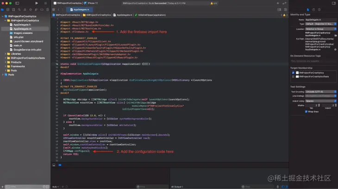Viewport: 338px width, 189px height.
Task: Expand the Pods project at the bottom
Action: pos(3,75)
